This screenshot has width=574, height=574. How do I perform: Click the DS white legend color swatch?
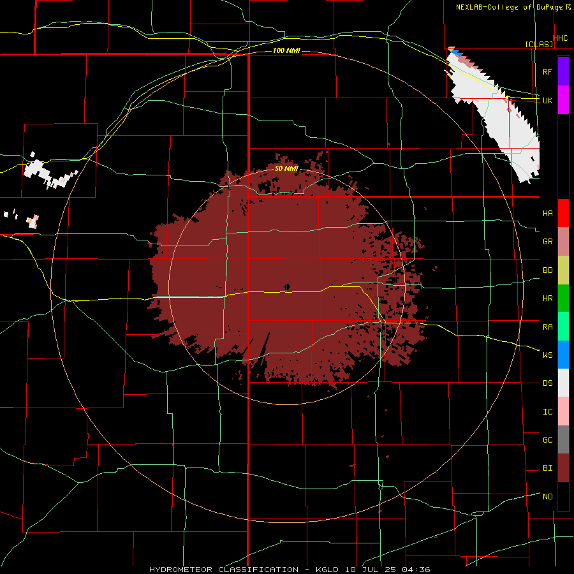click(x=563, y=383)
